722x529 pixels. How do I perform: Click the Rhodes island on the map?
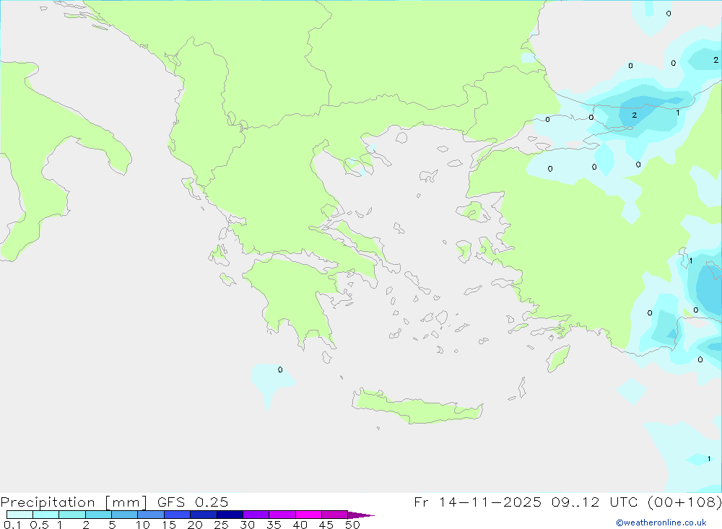(x=558, y=359)
